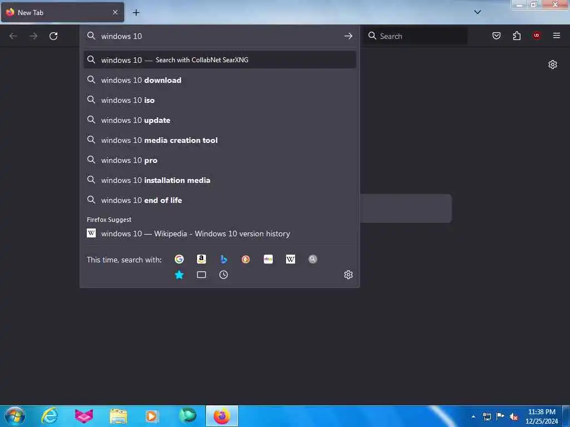Click the Go arrow in address bar
The image size is (570, 427).
click(x=348, y=36)
